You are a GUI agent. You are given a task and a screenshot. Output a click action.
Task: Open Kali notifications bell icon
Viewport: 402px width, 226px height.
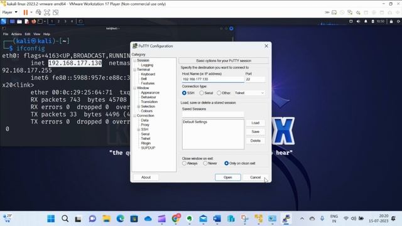pyautogui.click(x=366, y=21)
